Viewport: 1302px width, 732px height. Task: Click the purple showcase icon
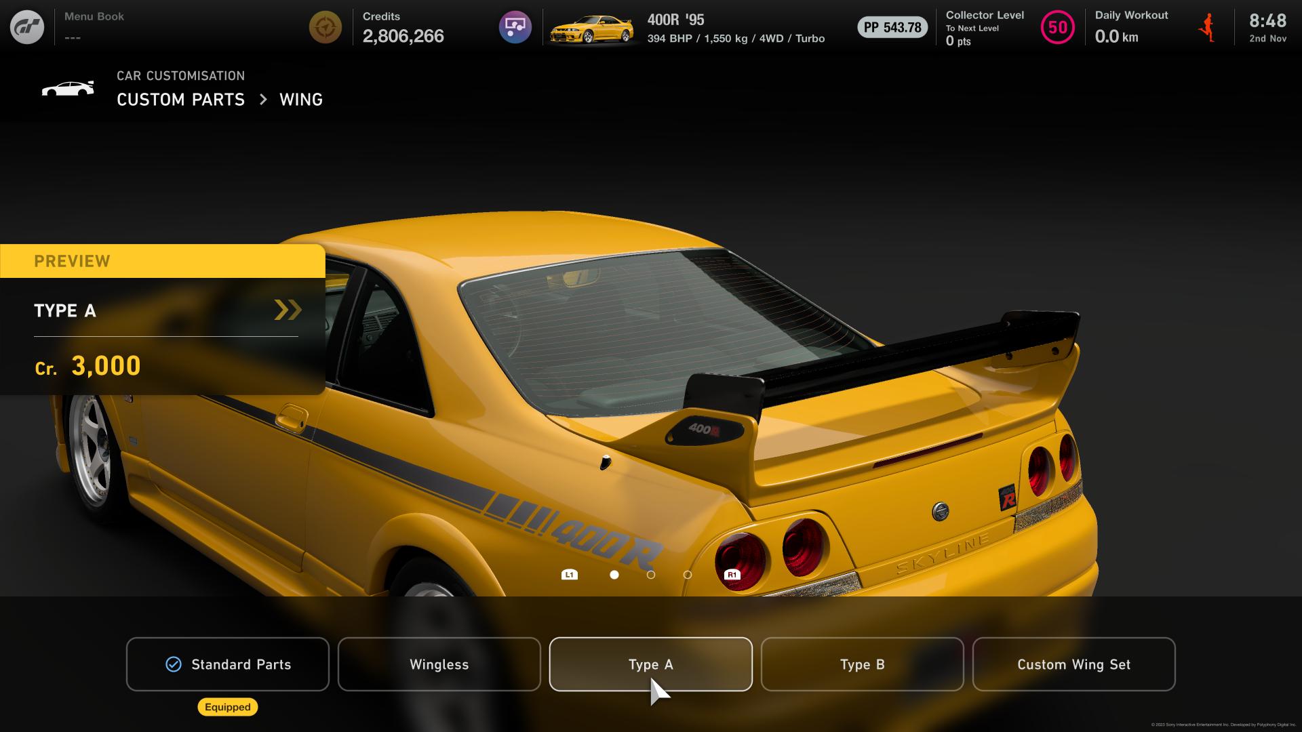point(515,27)
